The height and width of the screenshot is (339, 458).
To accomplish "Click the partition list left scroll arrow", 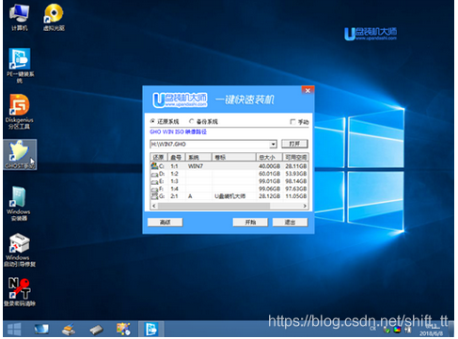I will (x=153, y=206).
